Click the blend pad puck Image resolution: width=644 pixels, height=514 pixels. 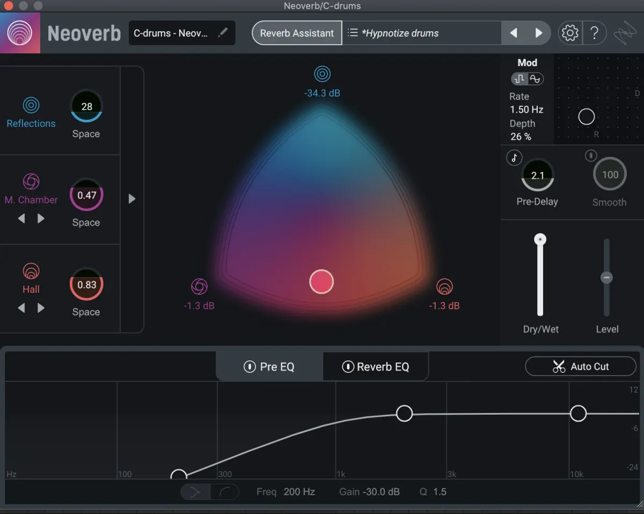321,281
